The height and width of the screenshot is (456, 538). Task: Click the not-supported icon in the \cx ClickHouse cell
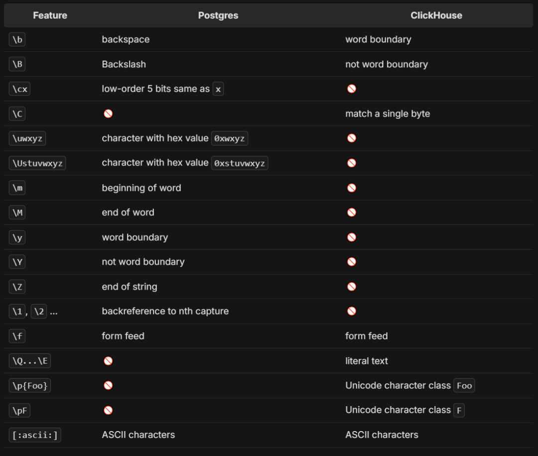point(351,89)
